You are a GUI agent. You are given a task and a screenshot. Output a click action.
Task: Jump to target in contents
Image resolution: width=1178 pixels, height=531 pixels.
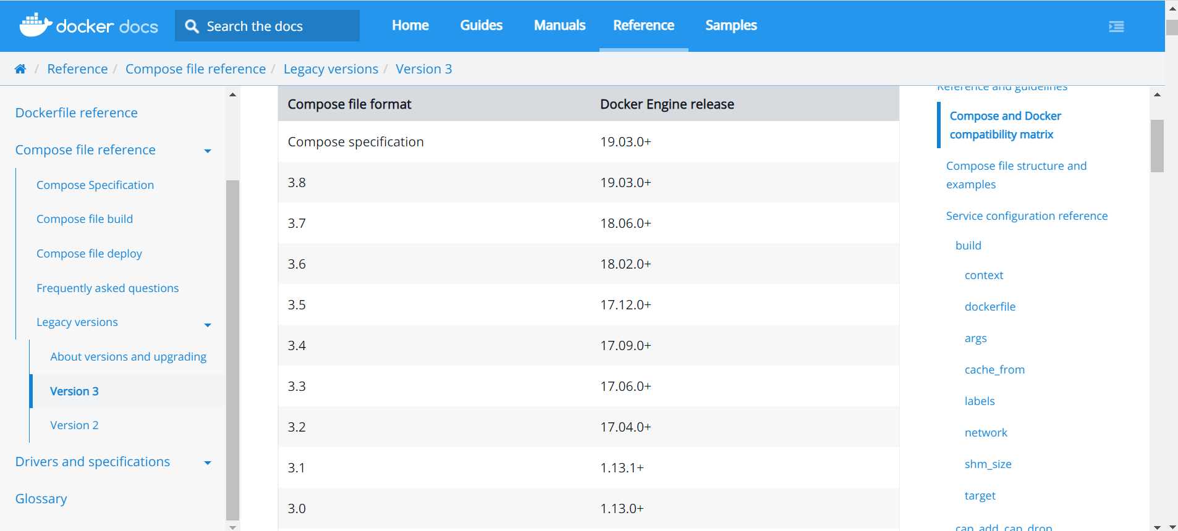tap(980, 495)
